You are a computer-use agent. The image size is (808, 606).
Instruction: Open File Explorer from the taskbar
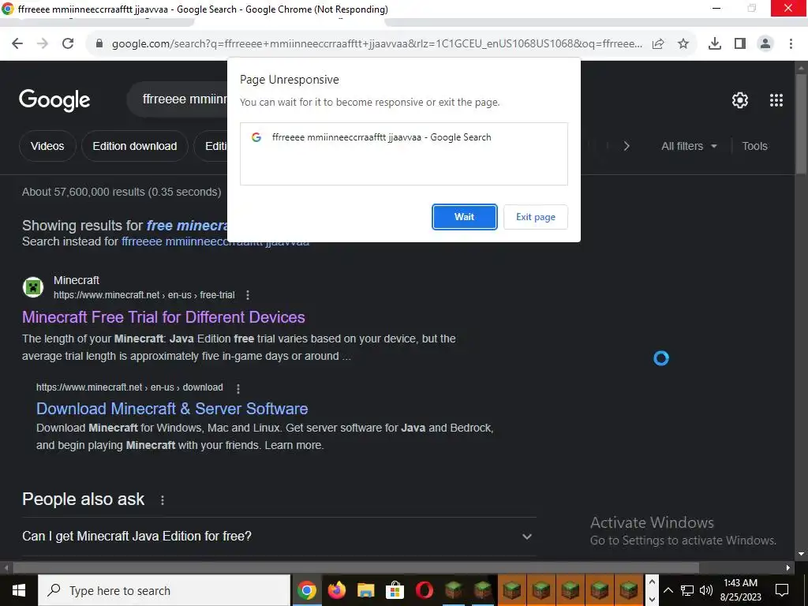365,590
